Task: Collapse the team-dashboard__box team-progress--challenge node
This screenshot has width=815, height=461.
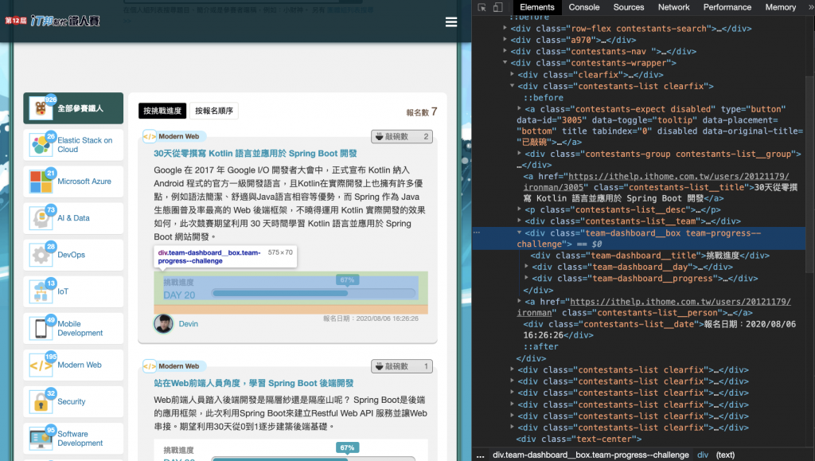Action: (519, 232)
